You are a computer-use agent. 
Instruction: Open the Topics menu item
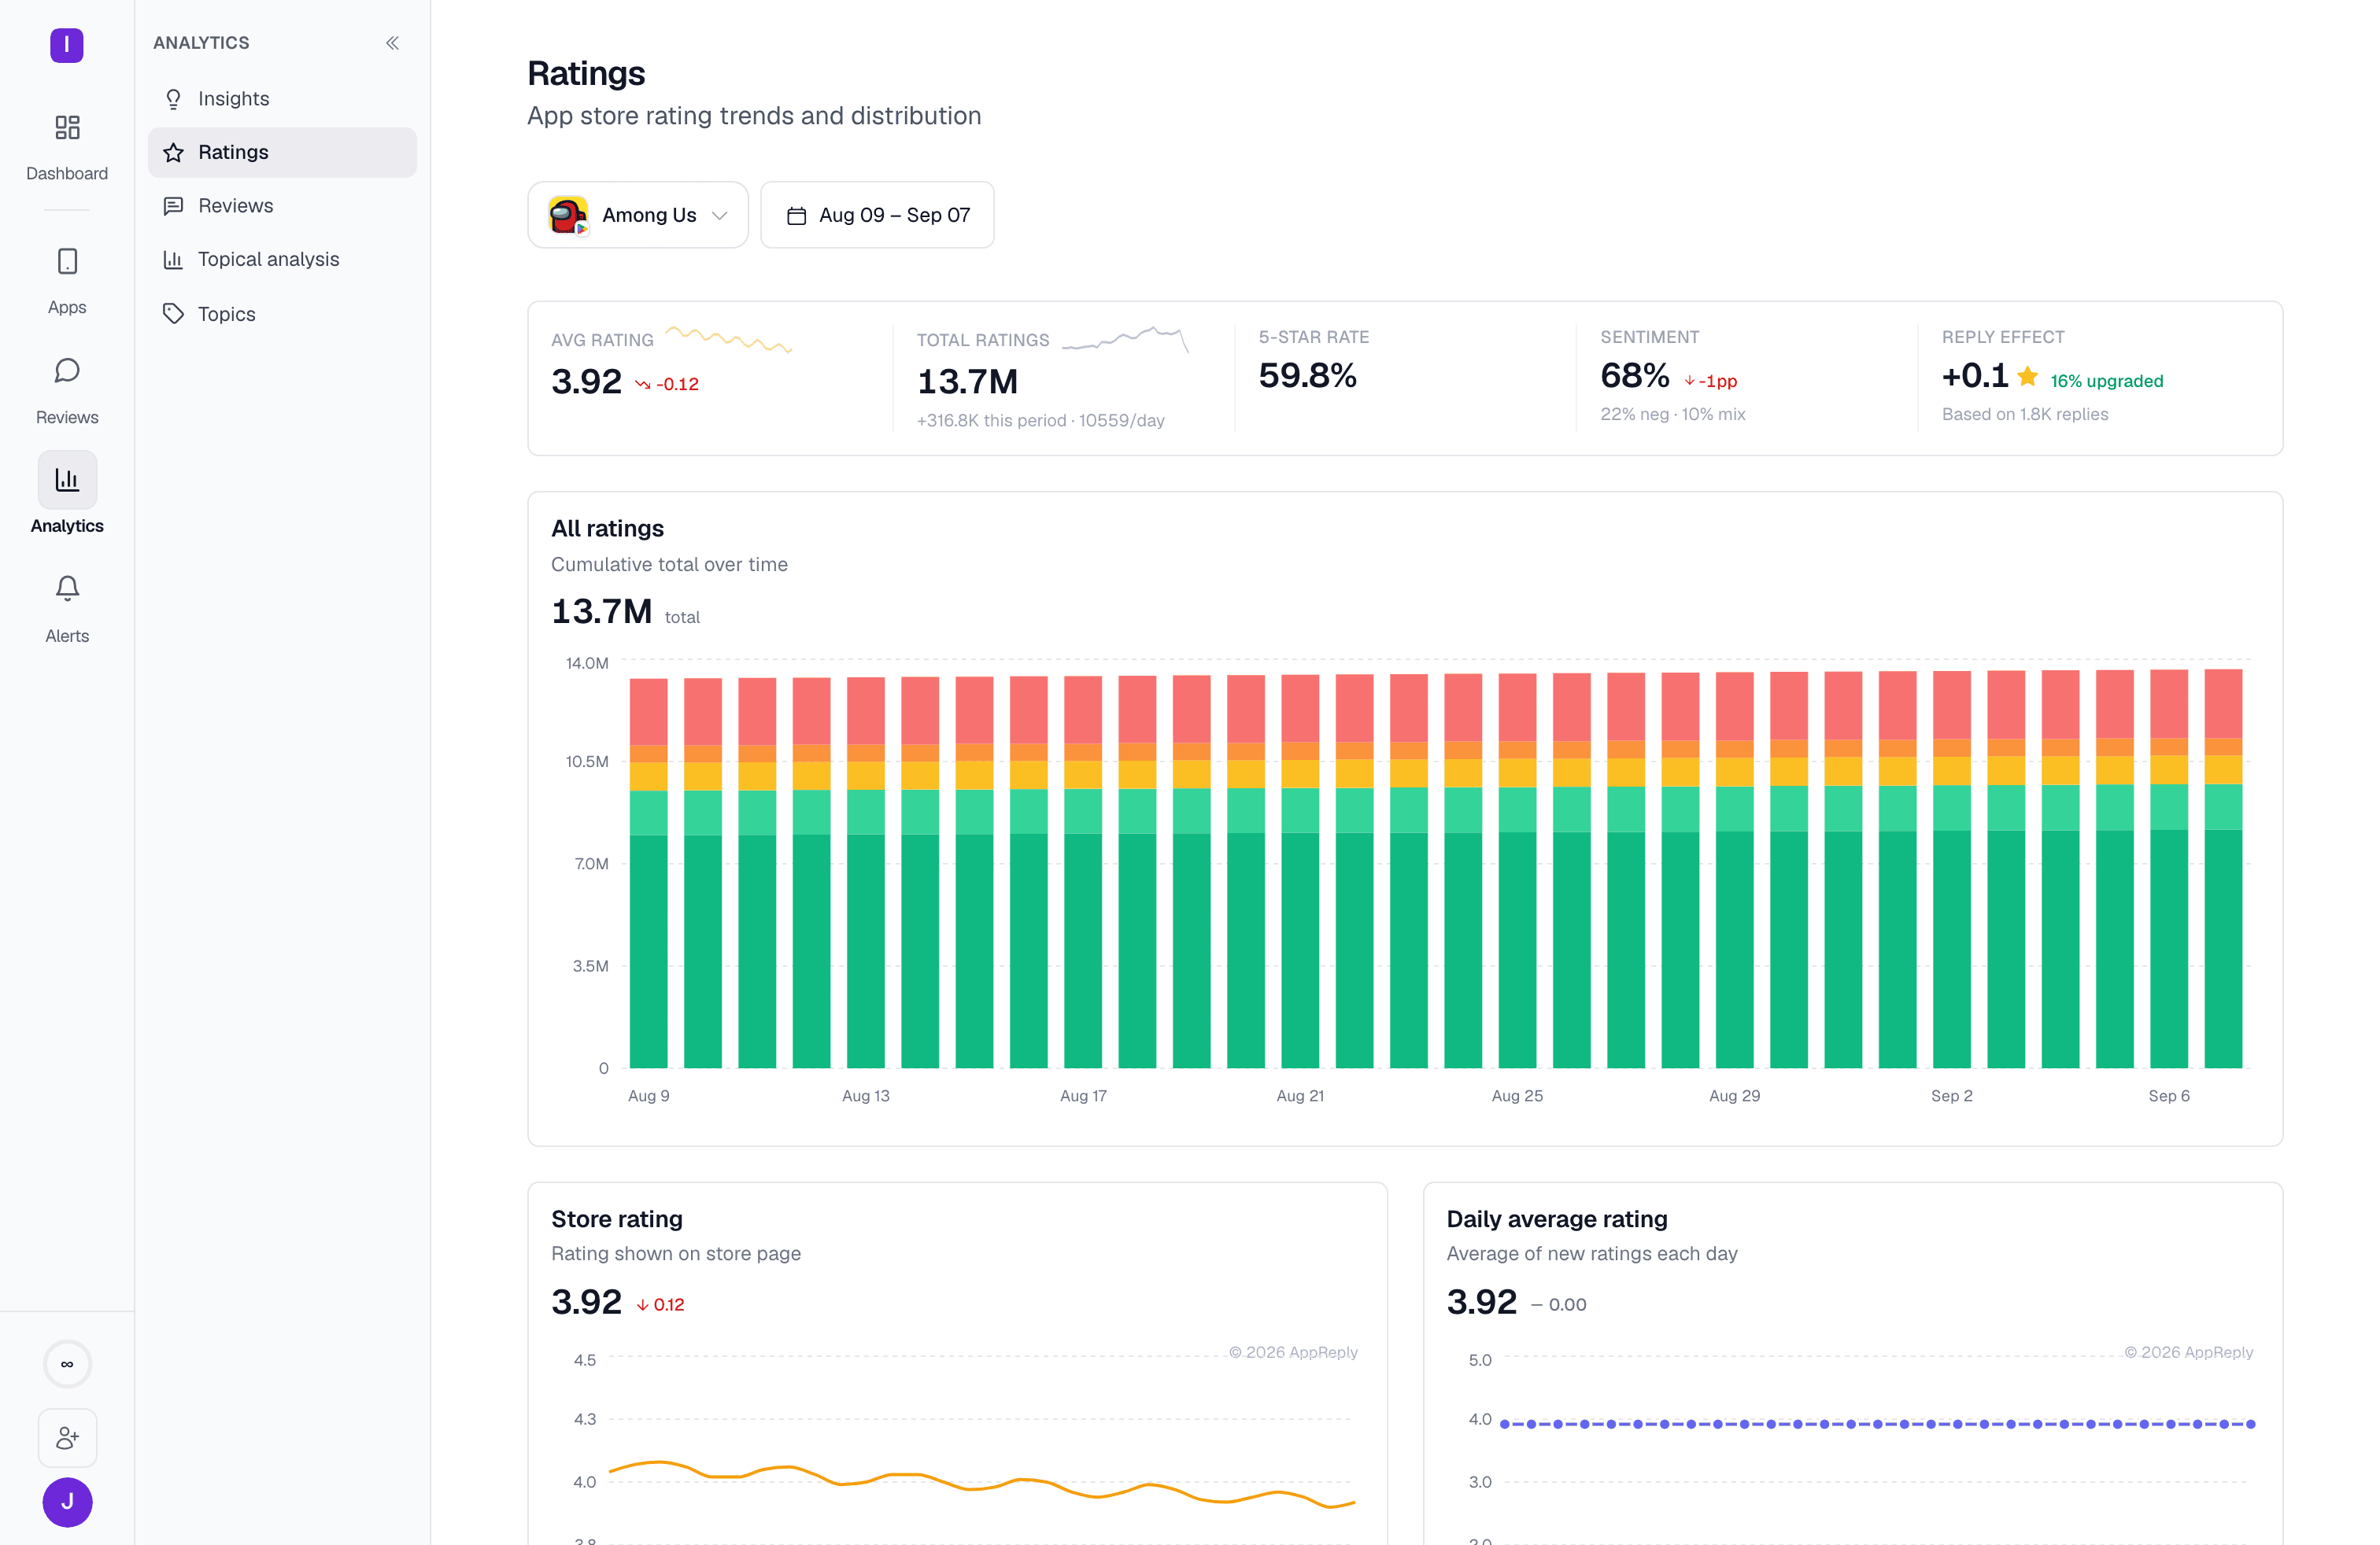coord(282,314)
